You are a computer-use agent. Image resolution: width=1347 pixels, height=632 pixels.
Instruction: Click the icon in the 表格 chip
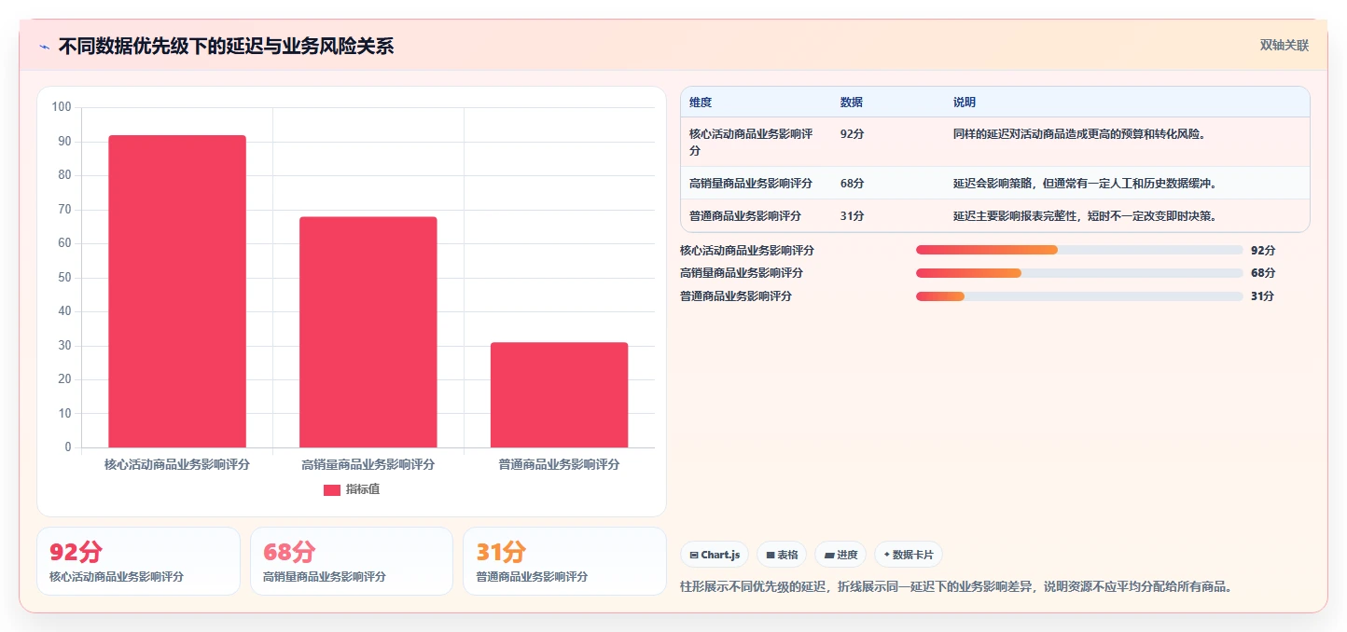tap(771, 556)
